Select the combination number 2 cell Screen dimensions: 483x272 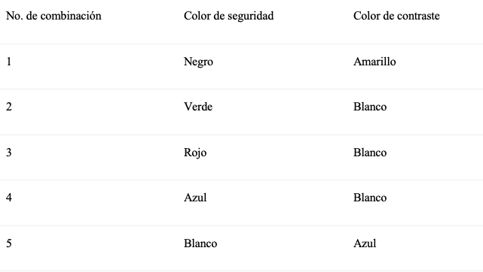pos(8,107)
